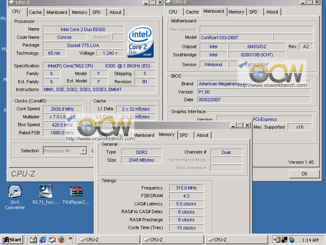Click the Intel Core 2 Duo logo

140,42
